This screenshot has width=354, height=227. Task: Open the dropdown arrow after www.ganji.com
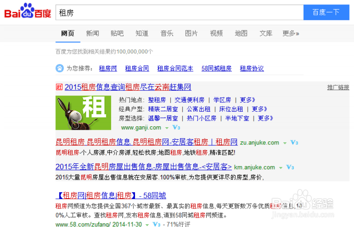(167, 128)
